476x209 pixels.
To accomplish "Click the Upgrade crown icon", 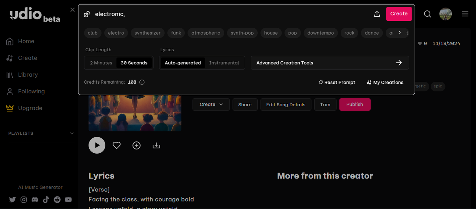I will [10, 108].
